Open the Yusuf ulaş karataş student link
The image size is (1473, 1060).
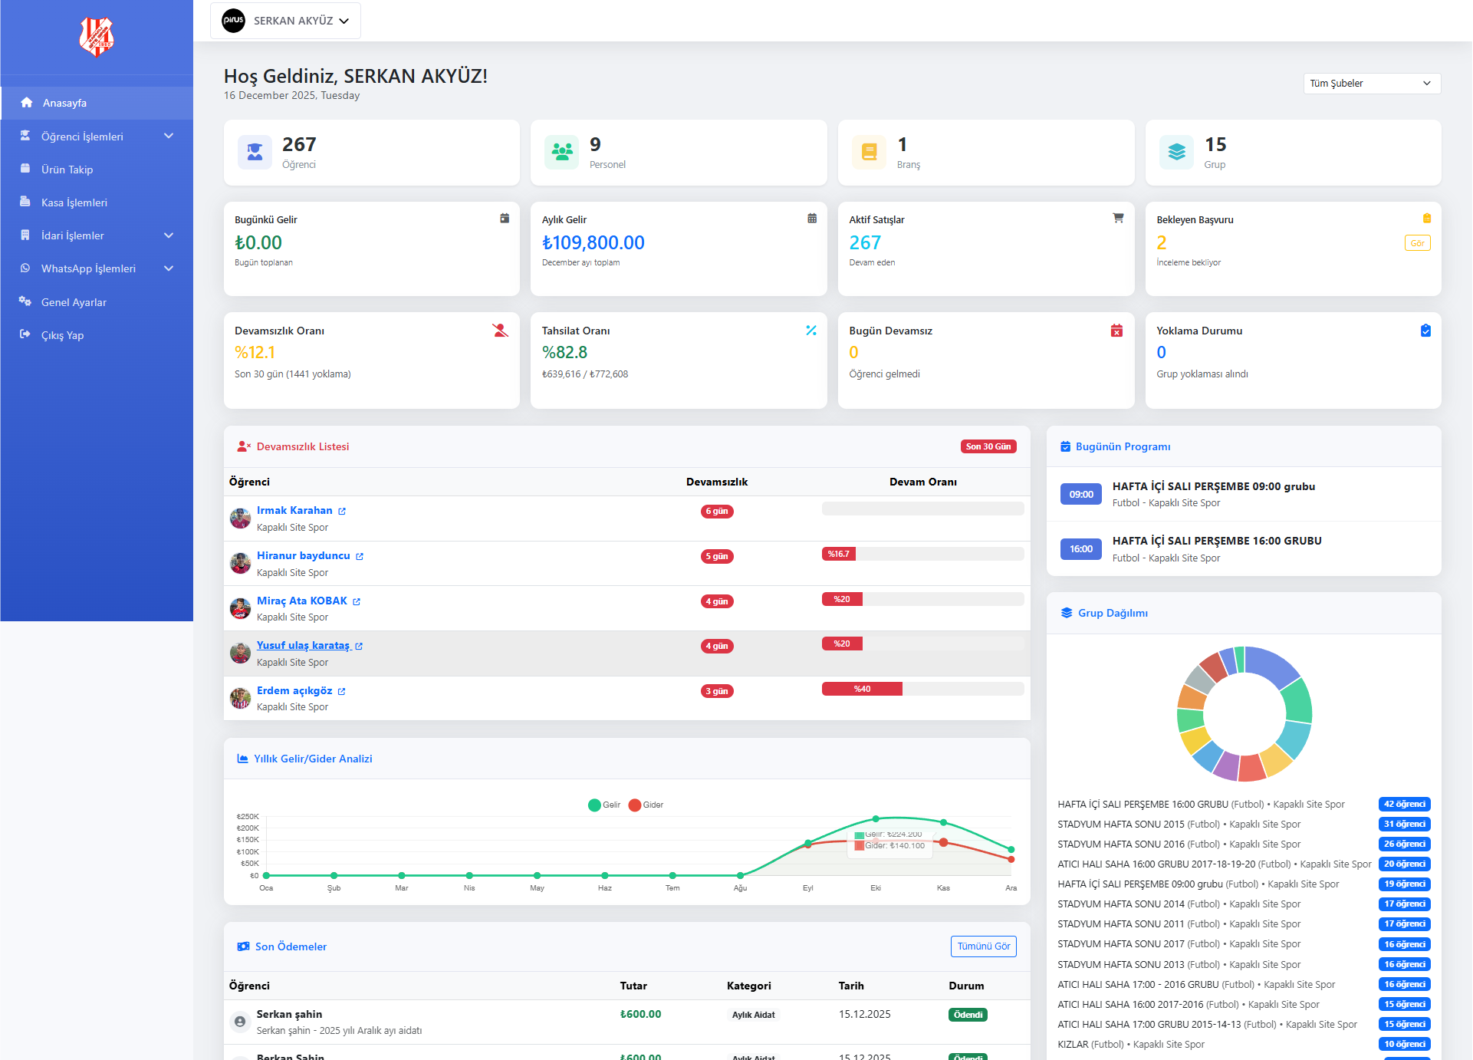303,646
